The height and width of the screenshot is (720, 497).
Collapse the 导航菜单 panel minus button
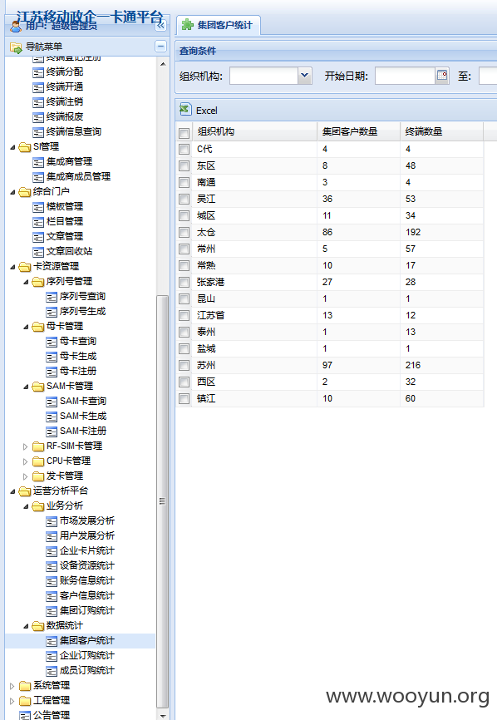click(160, 47)
